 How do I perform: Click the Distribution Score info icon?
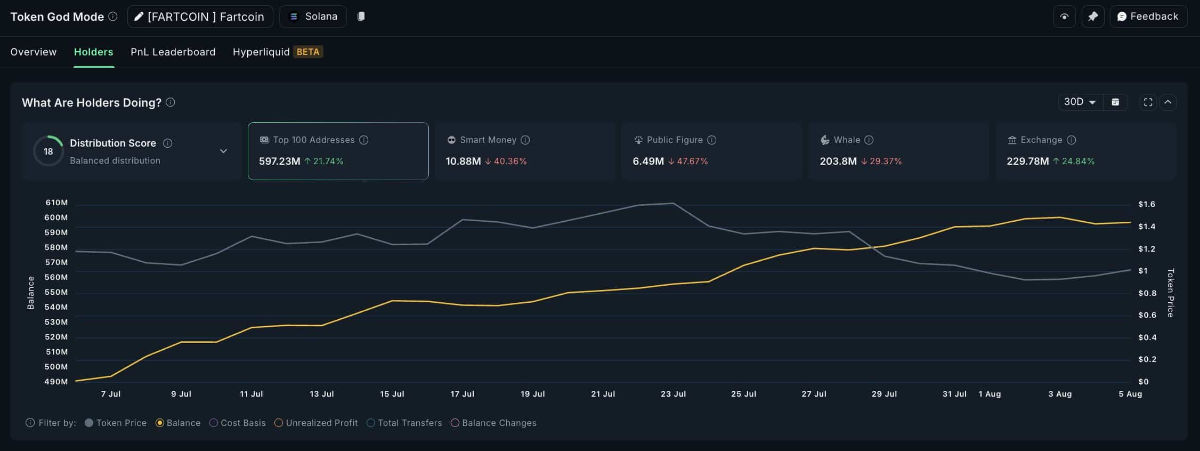coord(167,143)
